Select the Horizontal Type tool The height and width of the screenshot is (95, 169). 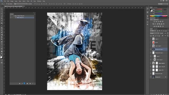click(x=2, y=44)
